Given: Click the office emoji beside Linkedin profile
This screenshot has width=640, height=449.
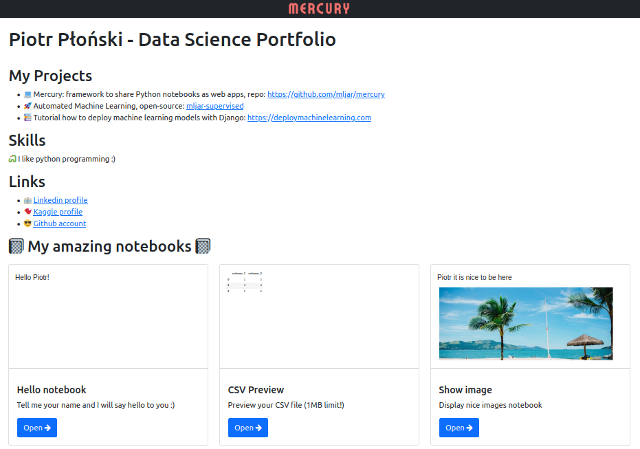Looking at the screenshot, I should tap(27, 200).
